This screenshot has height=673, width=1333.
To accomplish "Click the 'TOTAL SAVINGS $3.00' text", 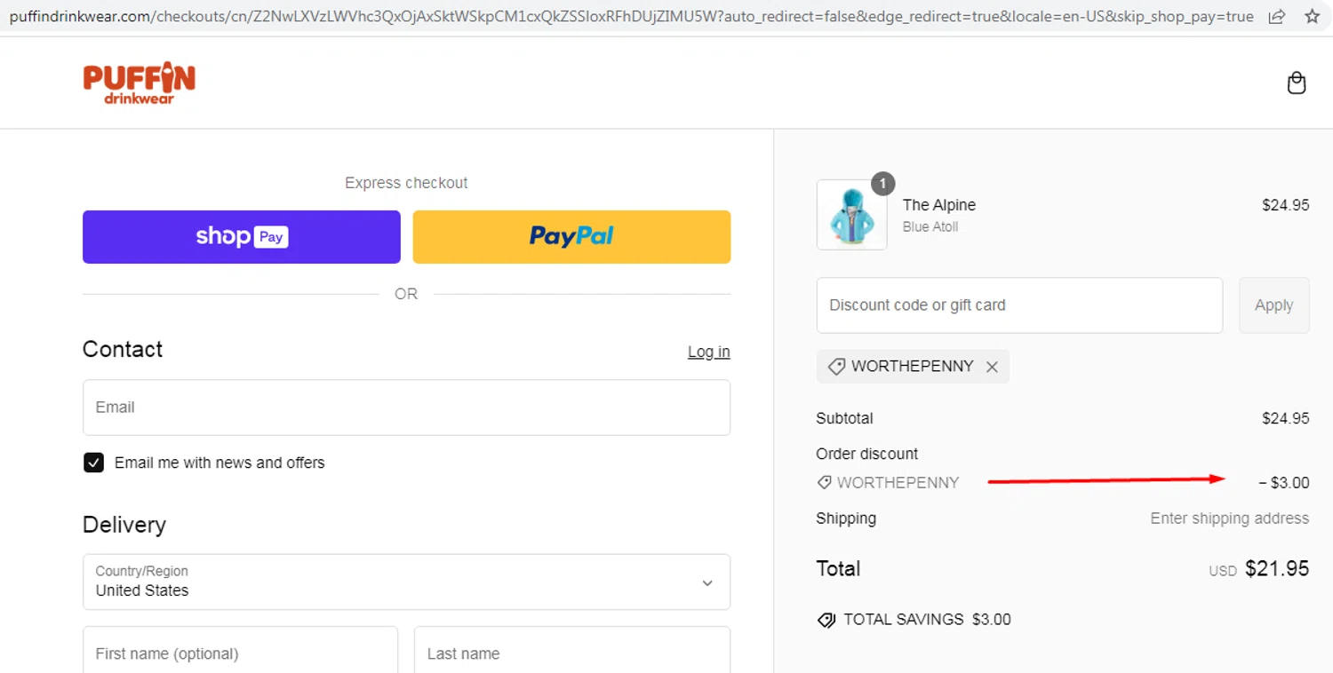I will pyautogui.click(x=927, y=620).
